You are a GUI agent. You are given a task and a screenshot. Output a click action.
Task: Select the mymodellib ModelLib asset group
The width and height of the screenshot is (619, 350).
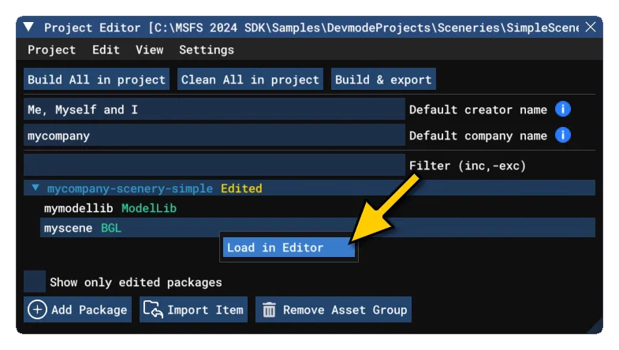pos(110,208)
